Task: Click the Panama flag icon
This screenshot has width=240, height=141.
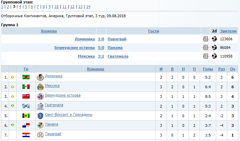Action: (26, 125)
